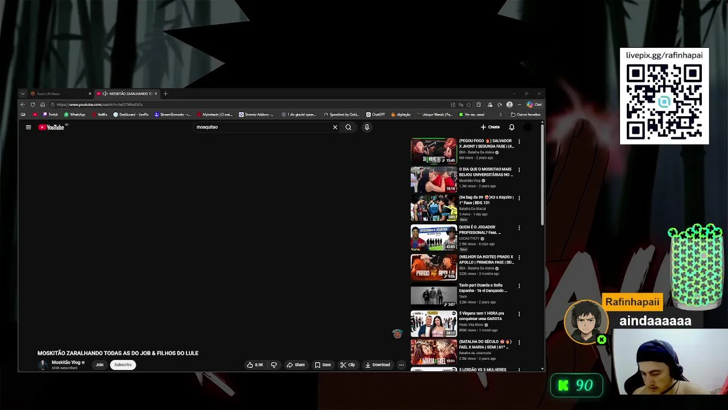Download the video
This screenshot has width=728, height=410.
point(378,365)
